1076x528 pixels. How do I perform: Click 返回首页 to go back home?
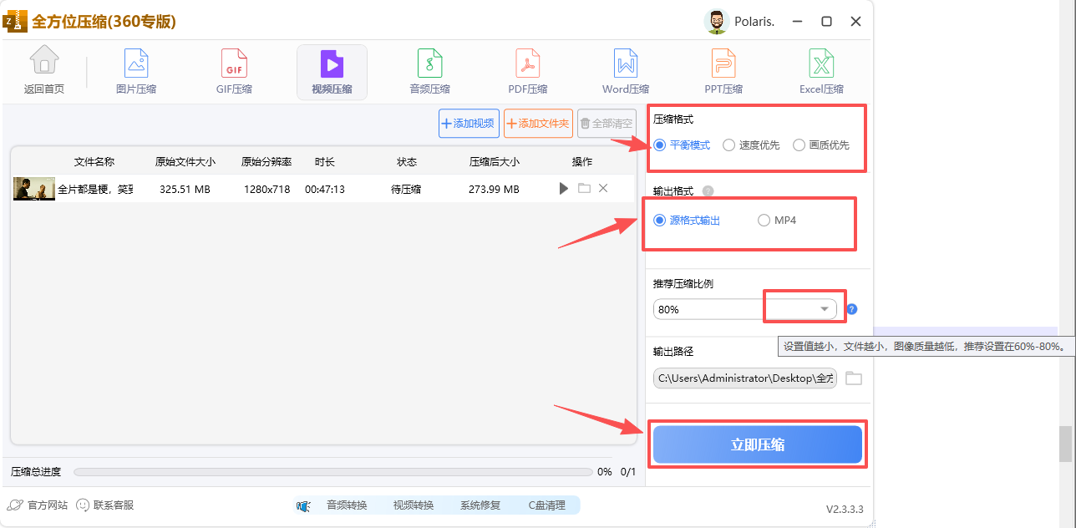click(x=43, y=71)
